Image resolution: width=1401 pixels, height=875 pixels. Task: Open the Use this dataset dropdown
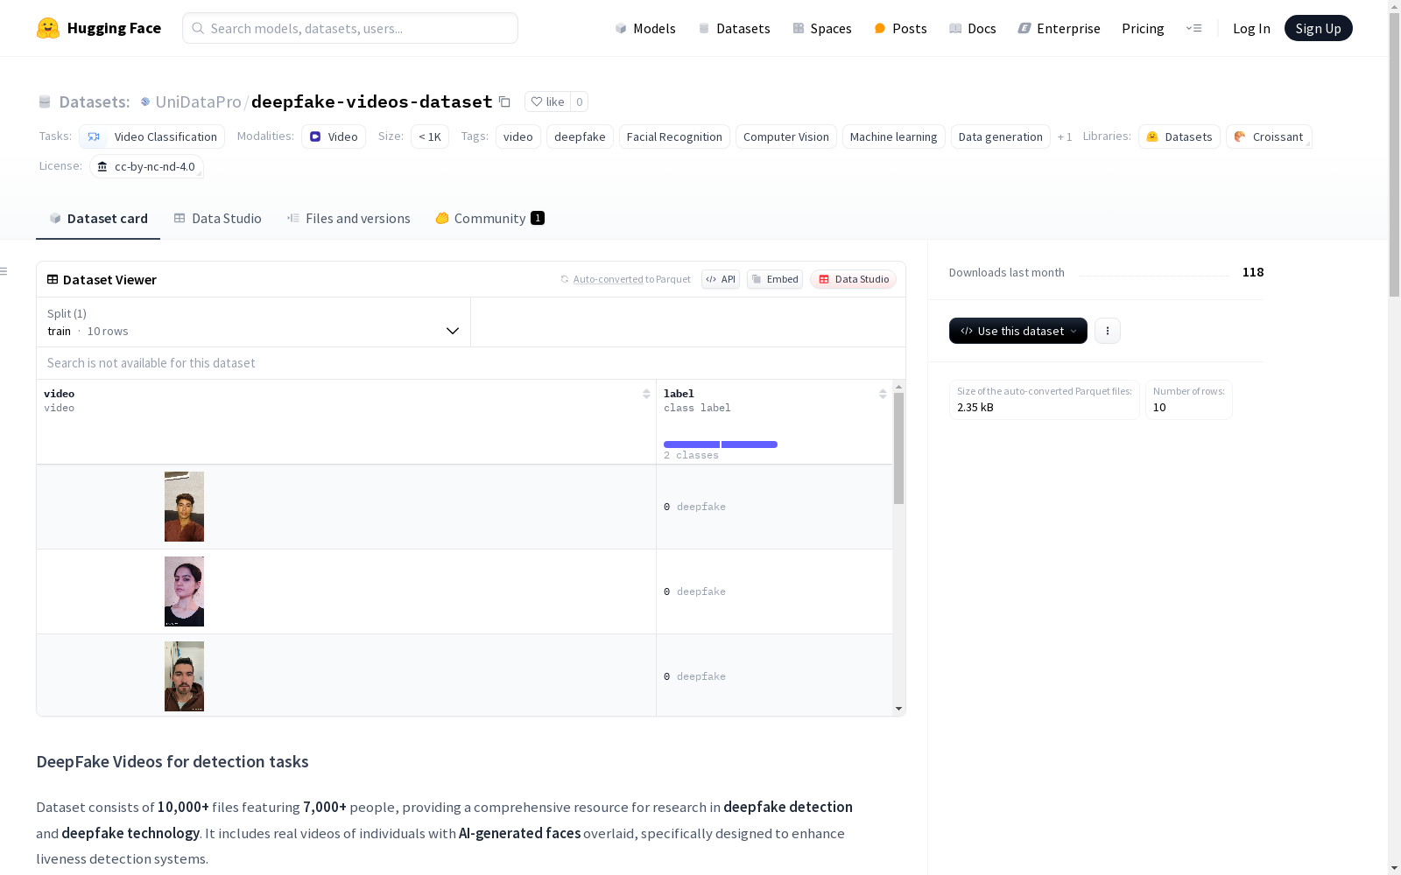[x=1018, y=331]
